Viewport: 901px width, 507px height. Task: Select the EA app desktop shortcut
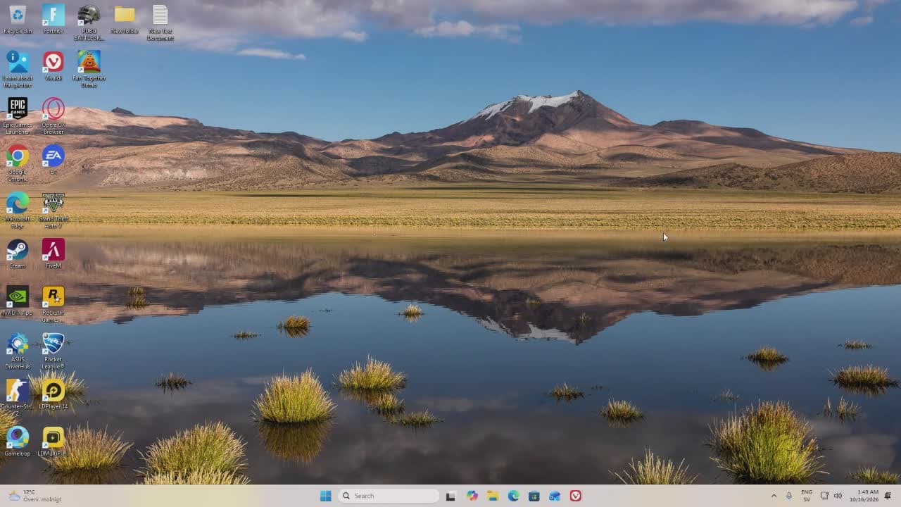(x=53, y=160)
